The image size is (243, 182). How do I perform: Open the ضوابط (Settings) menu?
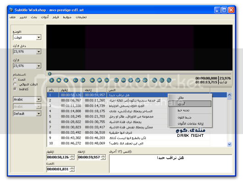click(x=67, y=17)
